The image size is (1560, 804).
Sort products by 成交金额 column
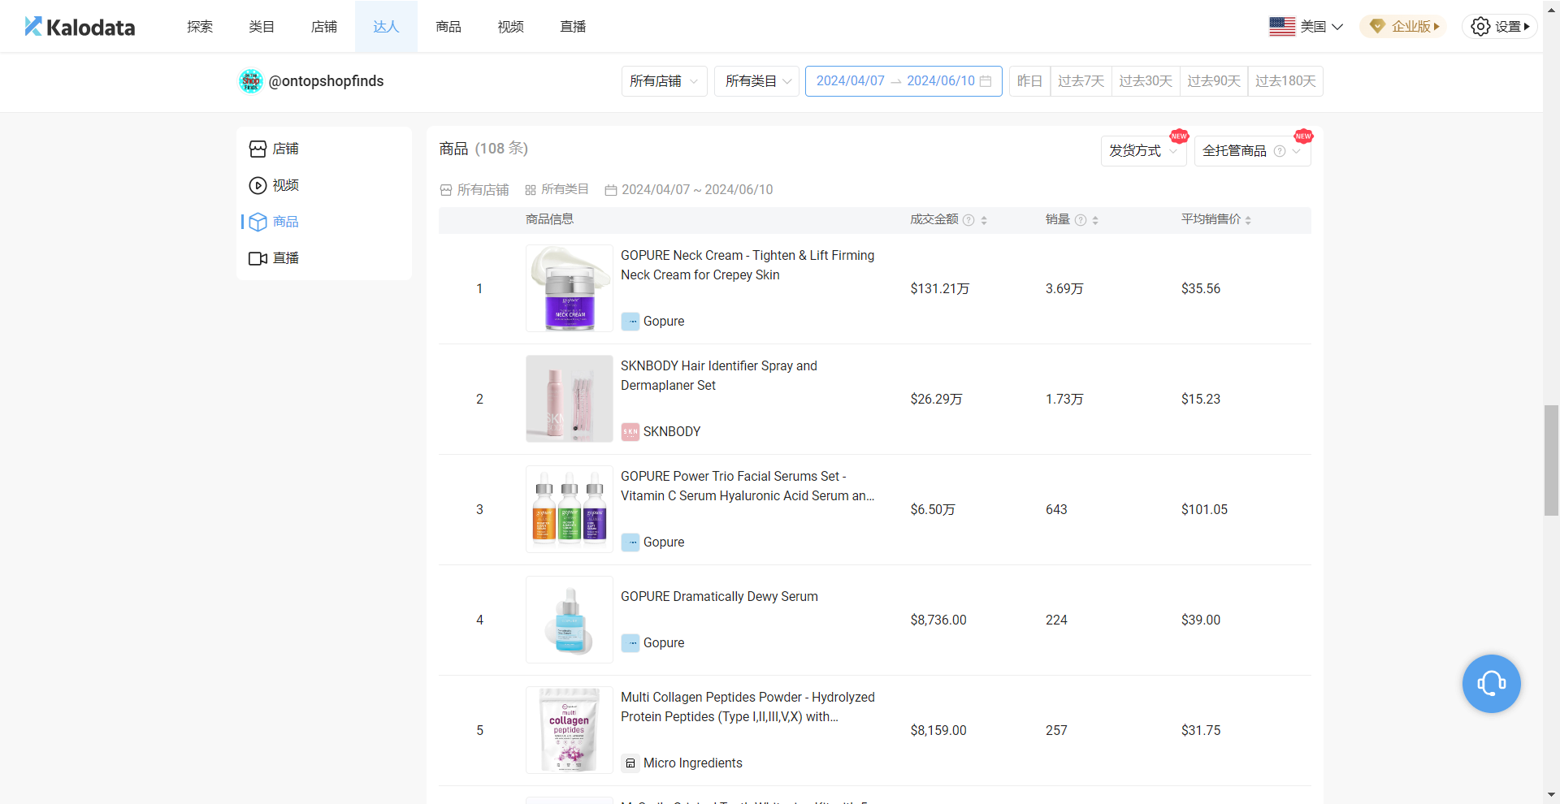pyautogui.click(x=984, y=220)
